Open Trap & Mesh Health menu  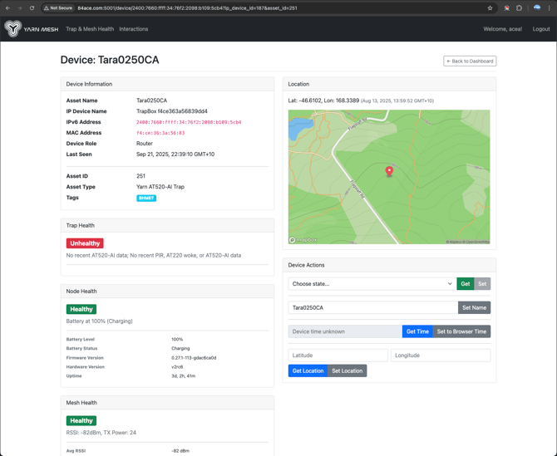(90, 29)
